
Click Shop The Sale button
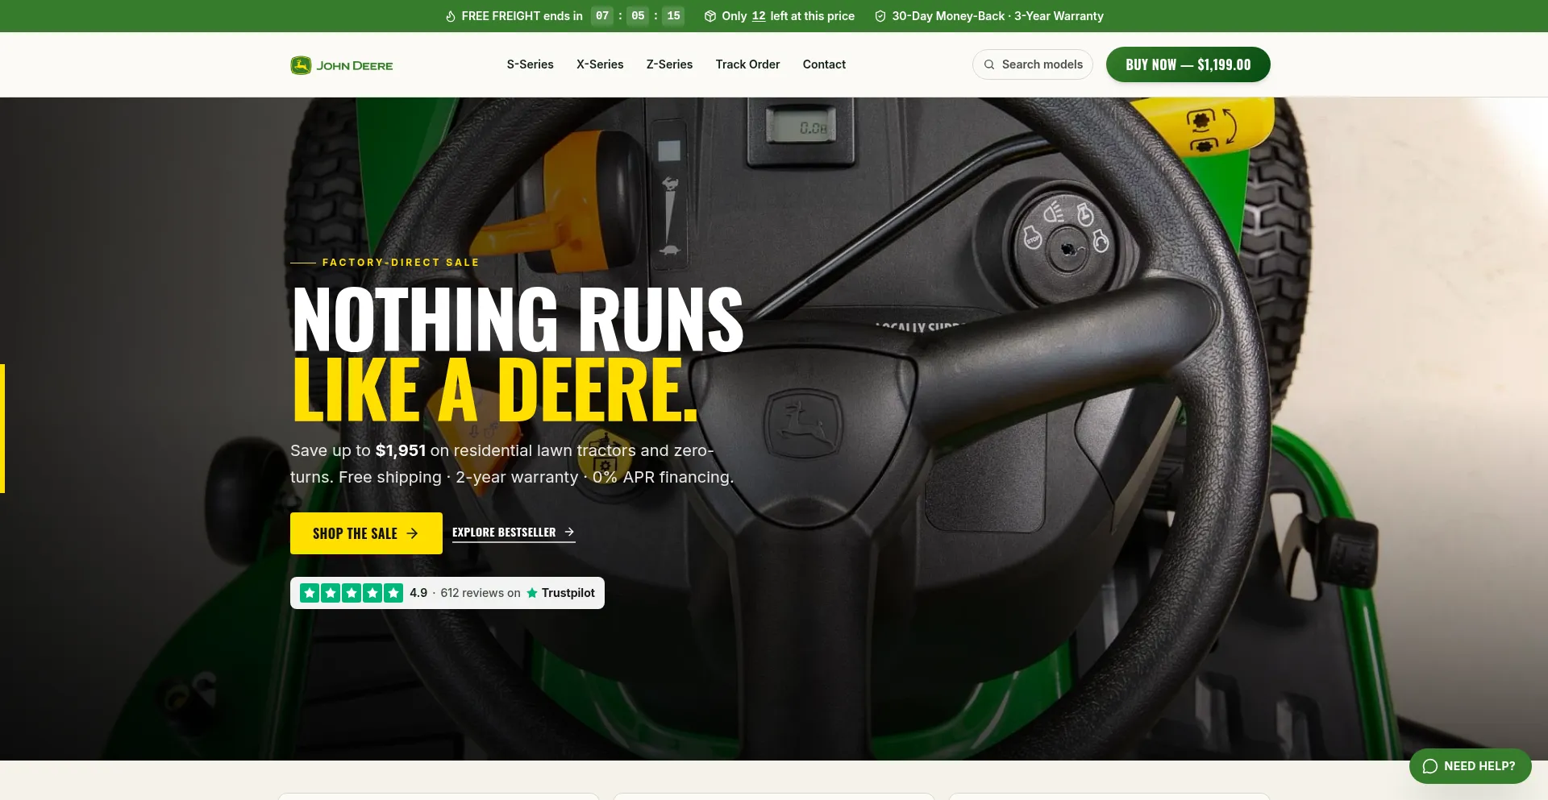tap(366, 533)
